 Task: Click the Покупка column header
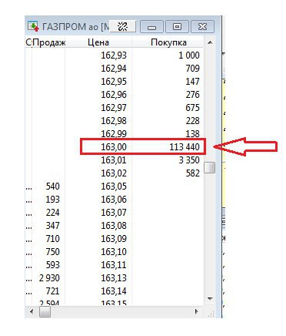(x=168, y=42)
